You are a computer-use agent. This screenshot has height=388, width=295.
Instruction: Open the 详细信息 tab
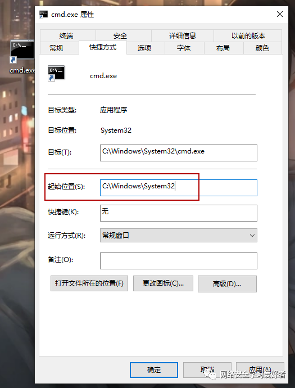tap(183, 35)
